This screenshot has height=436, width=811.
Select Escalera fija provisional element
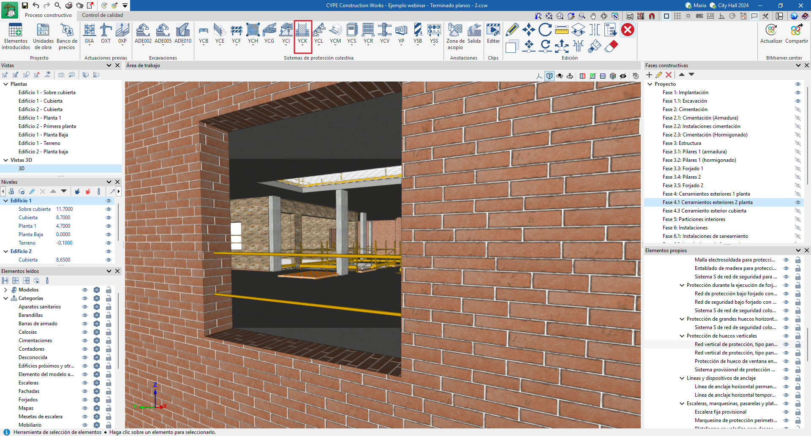click(x=721, y=412)
